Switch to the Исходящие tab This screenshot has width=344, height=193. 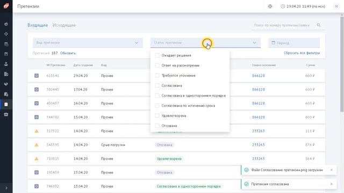(x=64, y=25)
